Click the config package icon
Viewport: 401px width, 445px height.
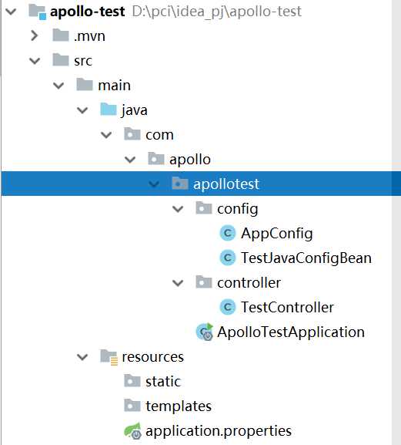click(204, 208)
